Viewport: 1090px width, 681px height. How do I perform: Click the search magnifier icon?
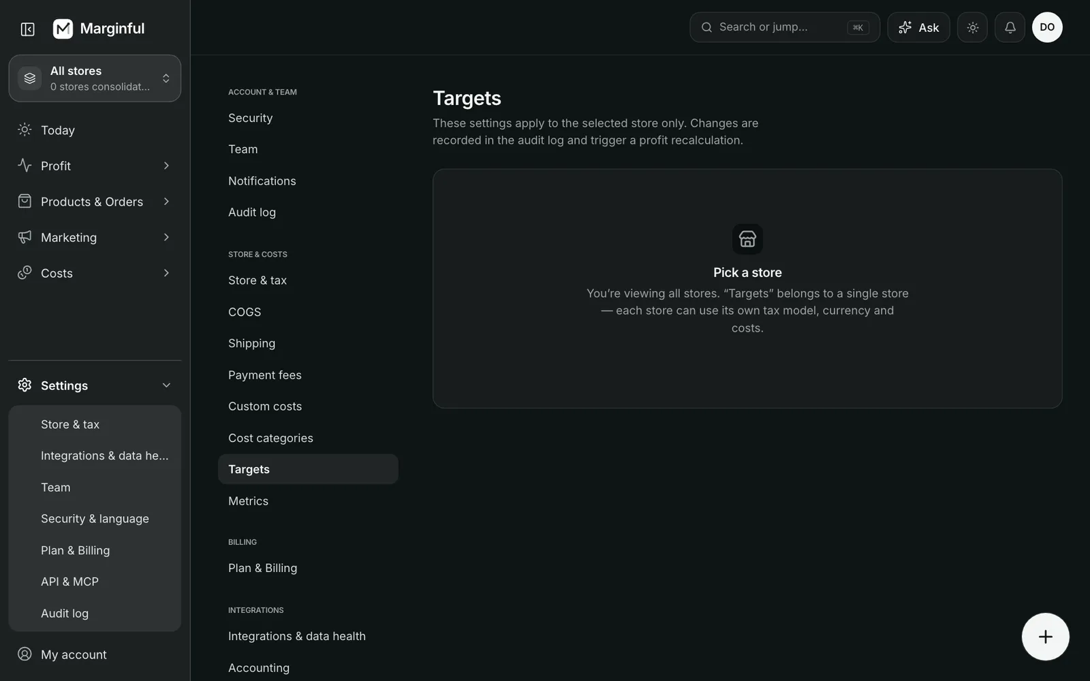coord(706,27)
